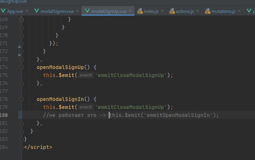
Task: Click fold end marker at line 182
Action: click(21, 131)
